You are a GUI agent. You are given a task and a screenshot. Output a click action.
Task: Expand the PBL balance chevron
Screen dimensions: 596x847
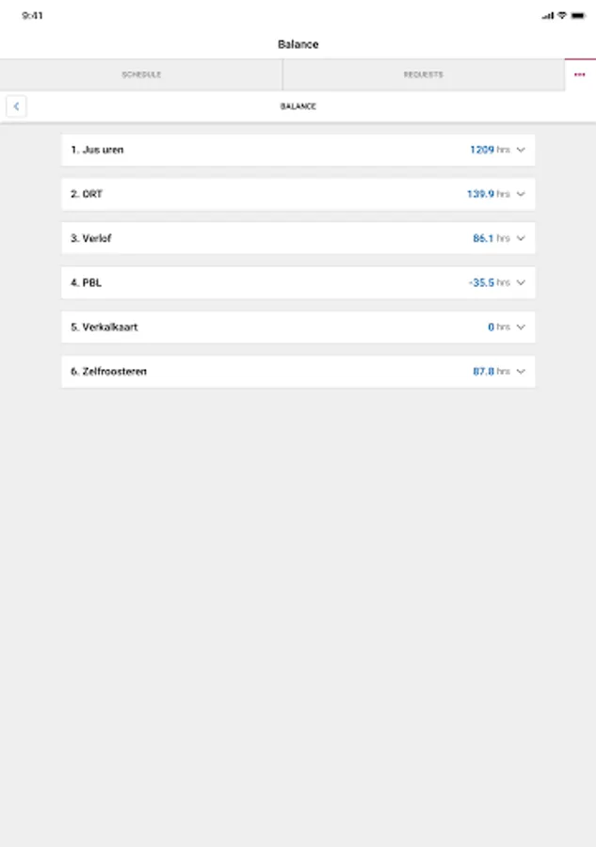tap(521, 282)
